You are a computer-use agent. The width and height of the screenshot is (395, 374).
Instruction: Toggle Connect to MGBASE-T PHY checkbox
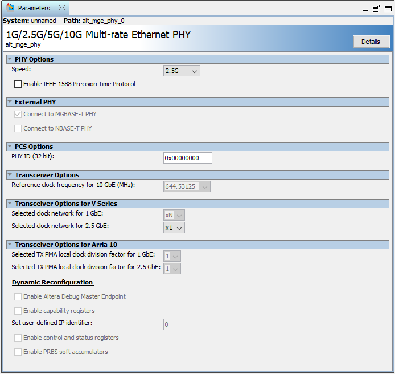click(x=18, y=115)
